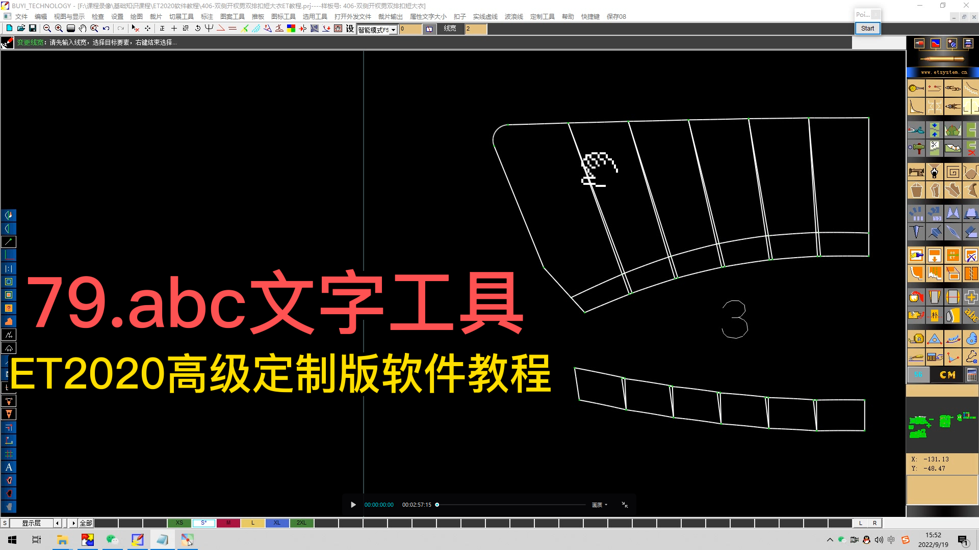Image resolution: width=979 pixels, height=550 pixels.
Task: Toggle the 全部 layer visibility option
Action: point(85,523)
